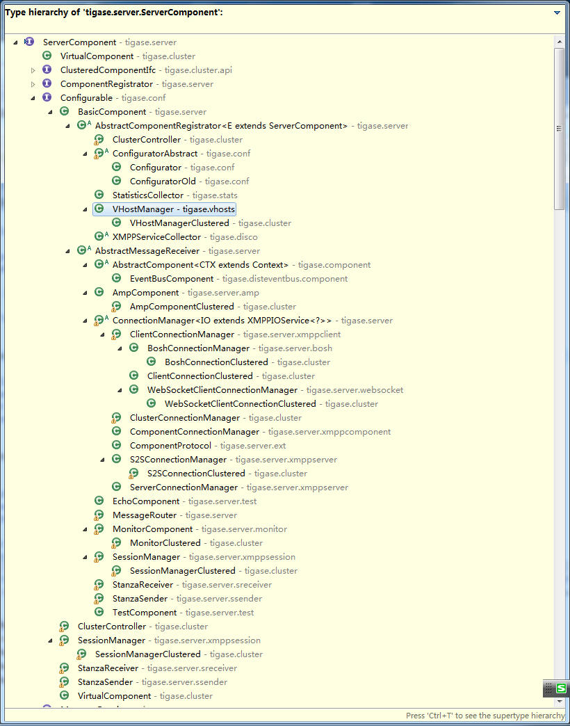Screen dimensions: 570x726
Task: Click the MessageRouter class icon
Action: point(99,515)
